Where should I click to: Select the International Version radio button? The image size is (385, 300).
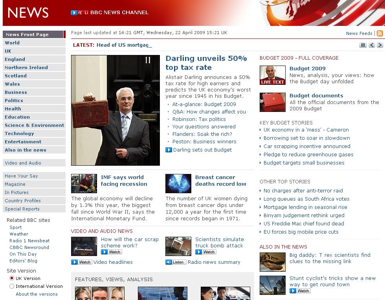click(11, 286)
